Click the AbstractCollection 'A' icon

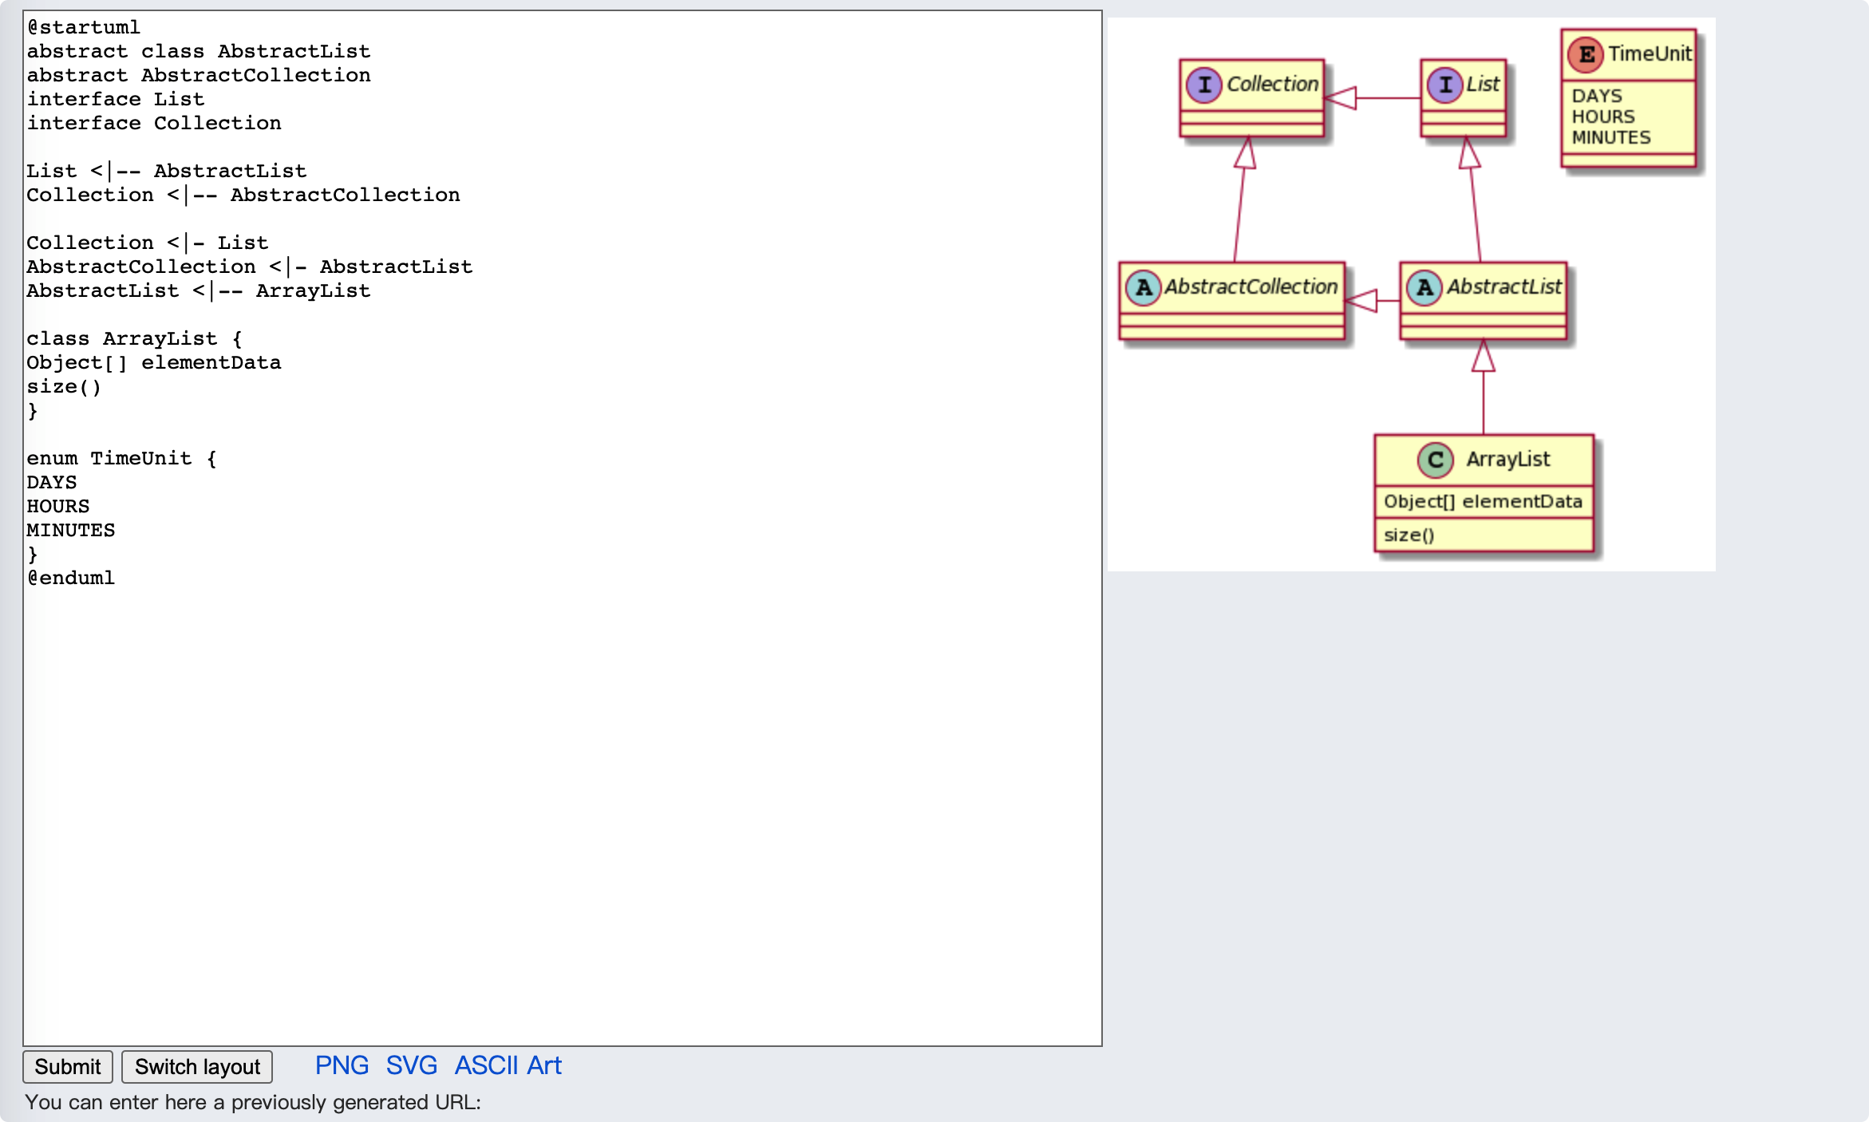[1143, 287]
